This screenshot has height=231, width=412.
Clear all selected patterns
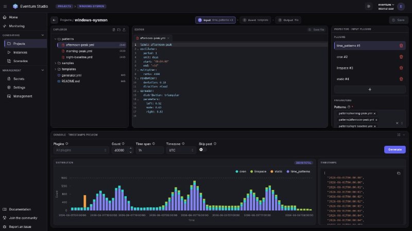397,123
